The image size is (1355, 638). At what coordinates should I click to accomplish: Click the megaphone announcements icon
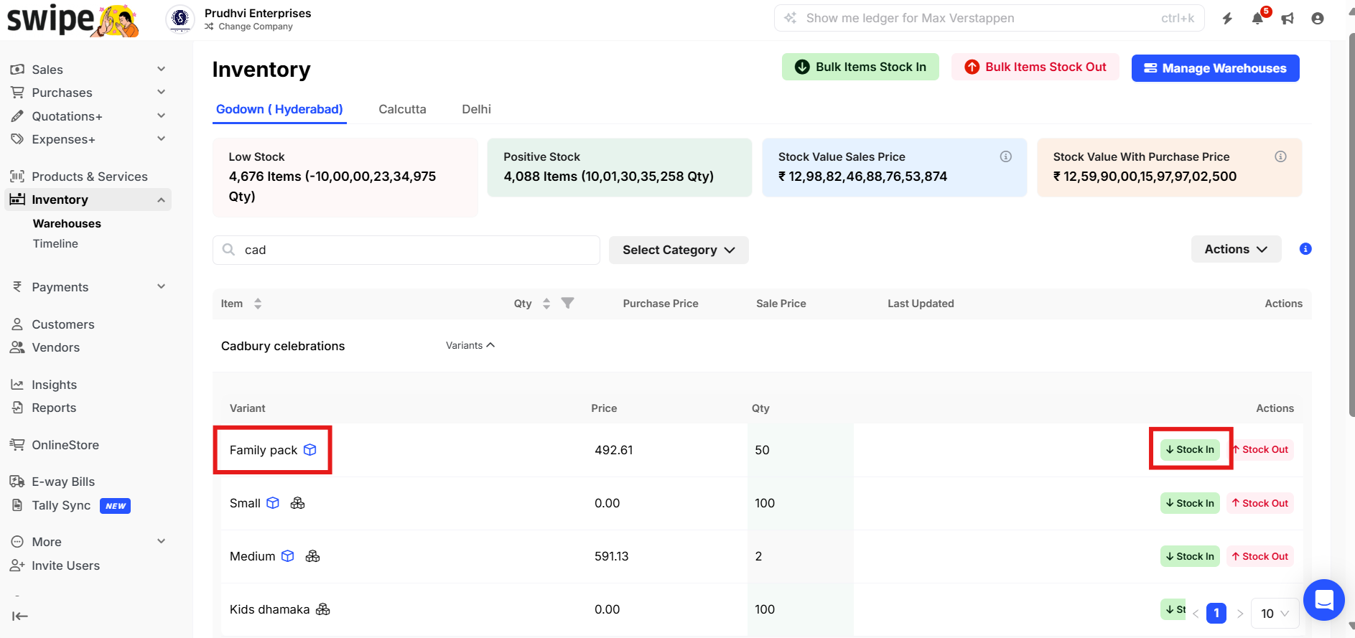click(x=1288, y=19)
